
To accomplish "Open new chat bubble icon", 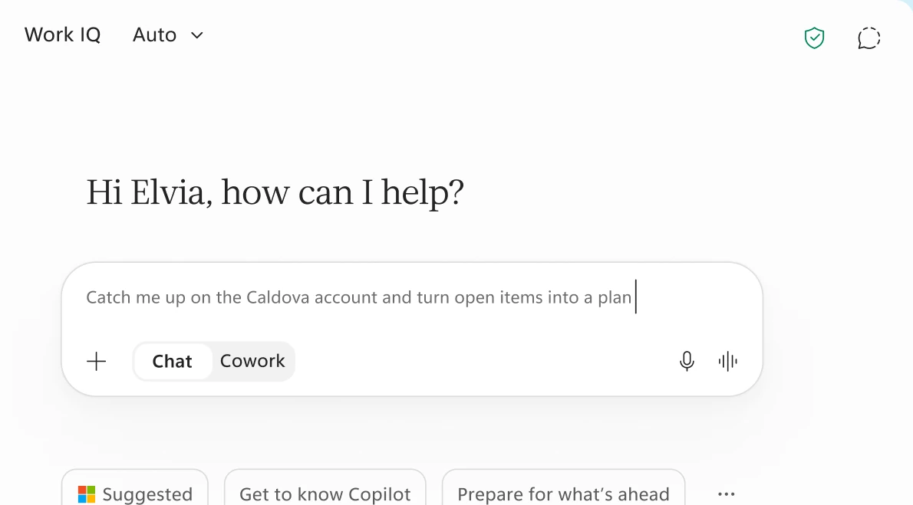I will [x=869, y=38].
